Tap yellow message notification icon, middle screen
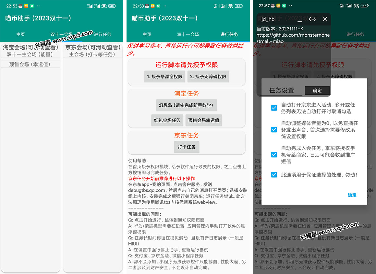 [152, 6]
